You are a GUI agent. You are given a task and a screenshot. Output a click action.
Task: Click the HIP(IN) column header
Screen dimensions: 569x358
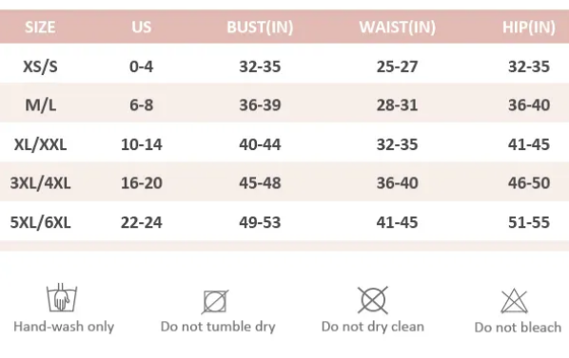[x=529, y=28]
